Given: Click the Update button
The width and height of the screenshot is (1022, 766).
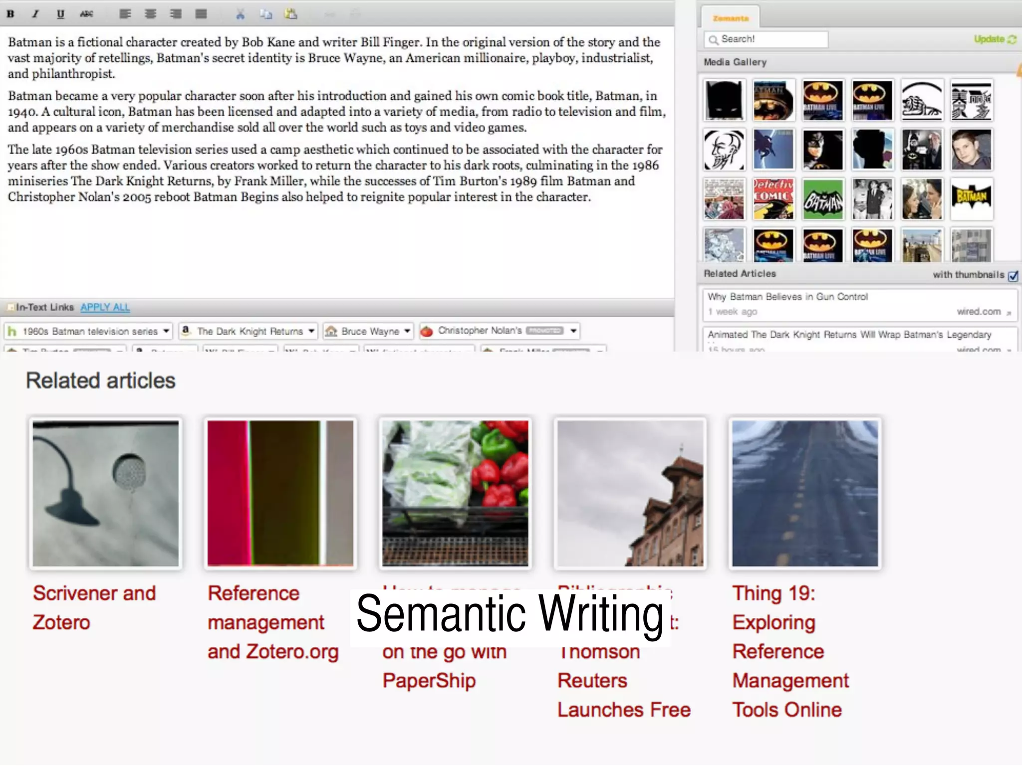Looking at the screenshot, I should tap(995, 39).
